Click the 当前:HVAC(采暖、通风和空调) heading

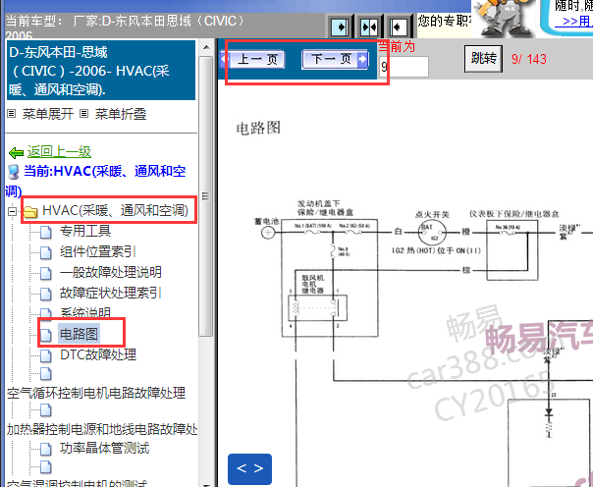95,181
